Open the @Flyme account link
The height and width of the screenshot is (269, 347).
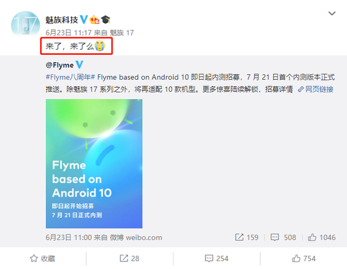[60, 65]
